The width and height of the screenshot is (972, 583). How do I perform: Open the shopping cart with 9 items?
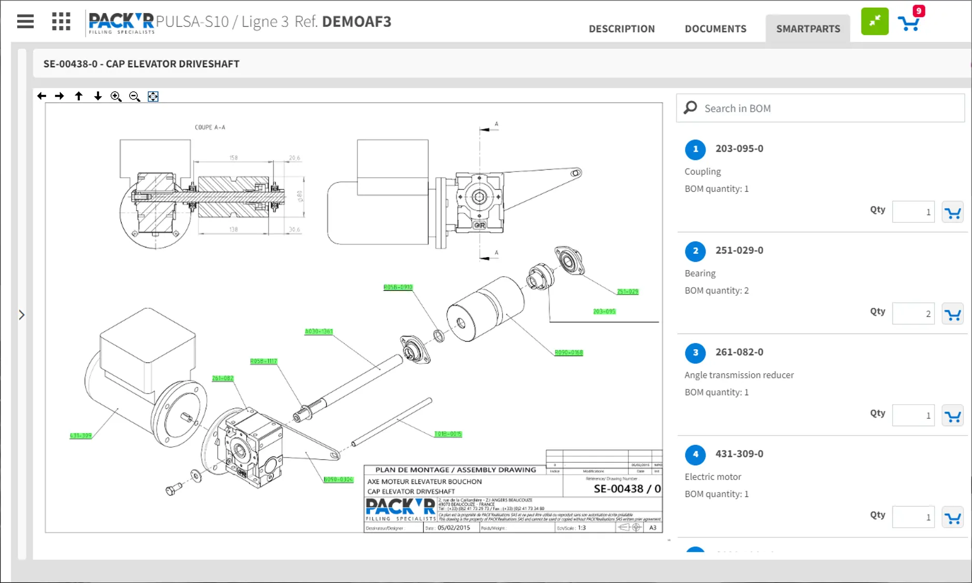click(909, 23)
